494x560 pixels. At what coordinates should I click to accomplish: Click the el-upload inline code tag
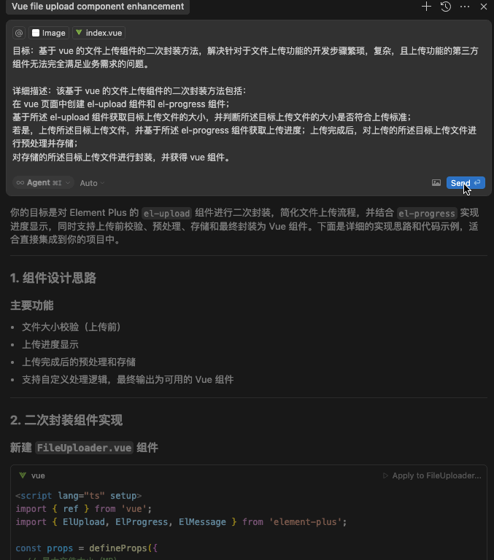coord(166,213)
